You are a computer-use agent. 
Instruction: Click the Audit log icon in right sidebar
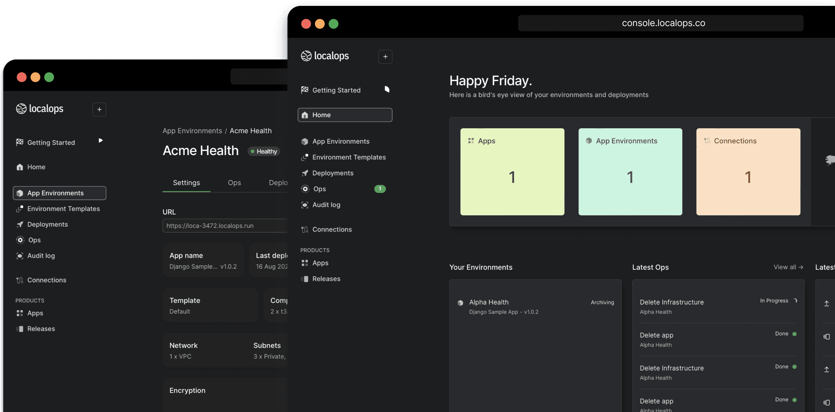304,205
